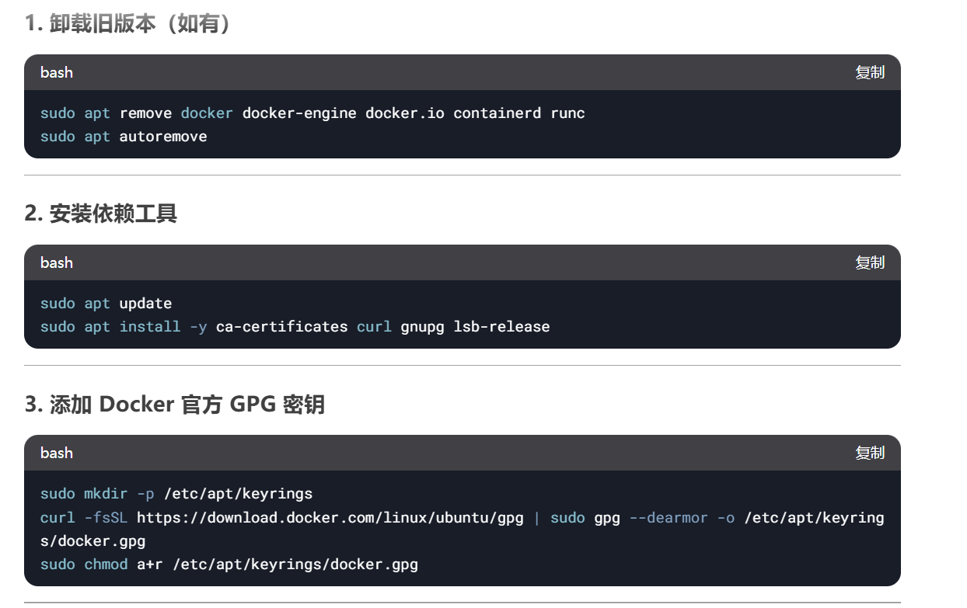Click the 'sudo chmod a+r' command line

tap(229, 565)
